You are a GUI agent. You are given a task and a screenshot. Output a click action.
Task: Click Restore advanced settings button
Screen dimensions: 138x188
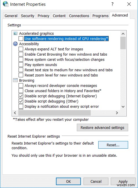pyautogui.click(x=102, y=127)
